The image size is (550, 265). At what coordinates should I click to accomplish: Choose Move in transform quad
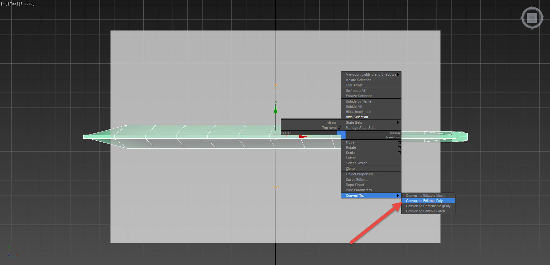371,143
